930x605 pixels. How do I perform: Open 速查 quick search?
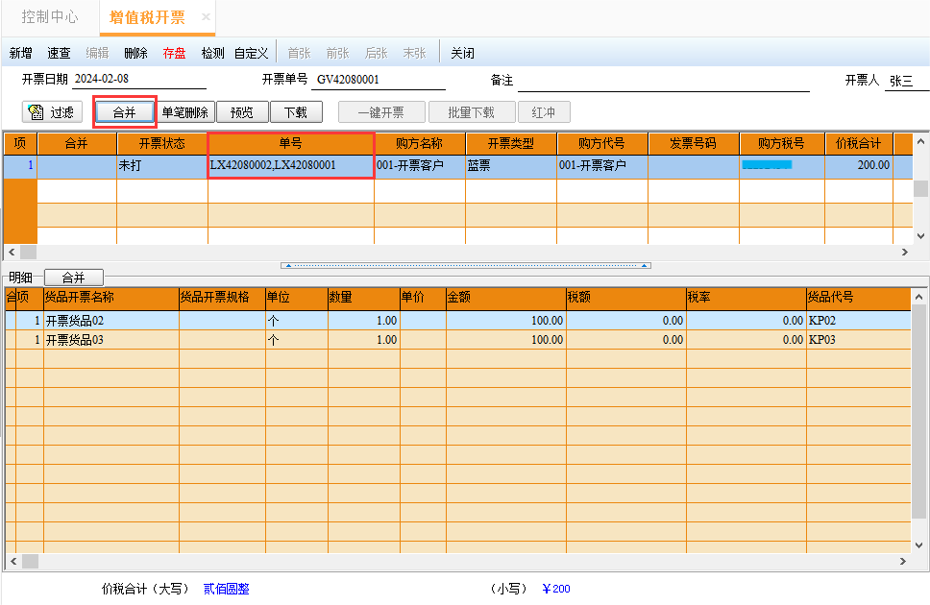(x=59, y=54)
